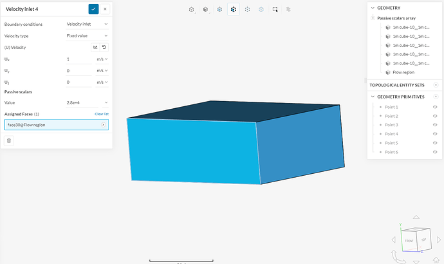Collapse the GEOMETRY section

[373, 8]
